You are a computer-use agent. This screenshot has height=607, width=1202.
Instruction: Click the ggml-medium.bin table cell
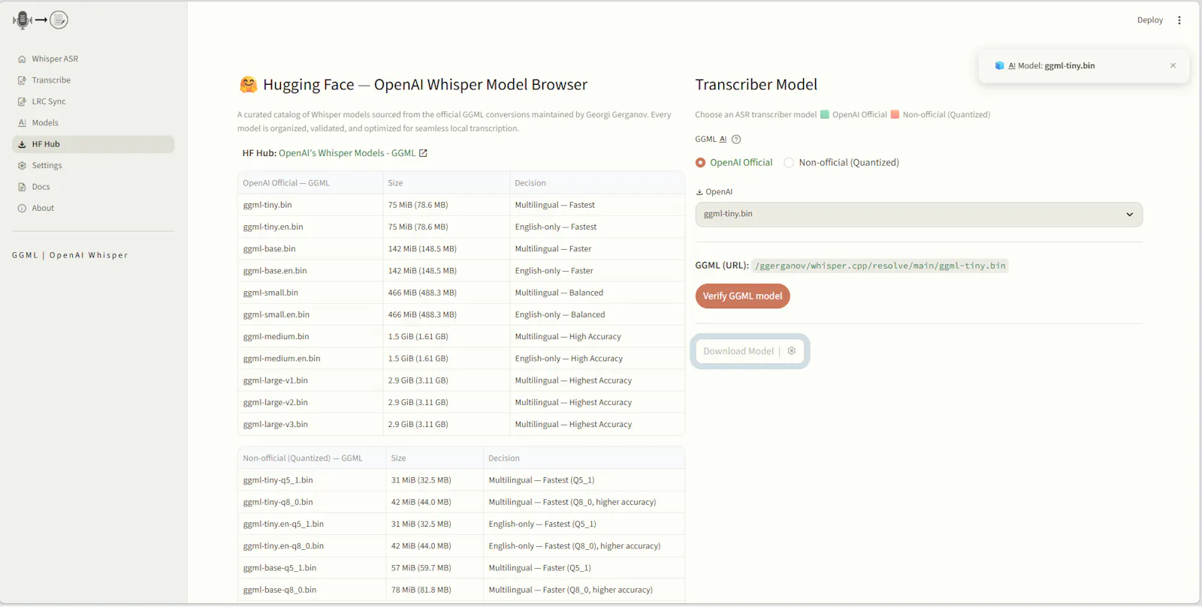pyautogui.click(x=310, y=337)
